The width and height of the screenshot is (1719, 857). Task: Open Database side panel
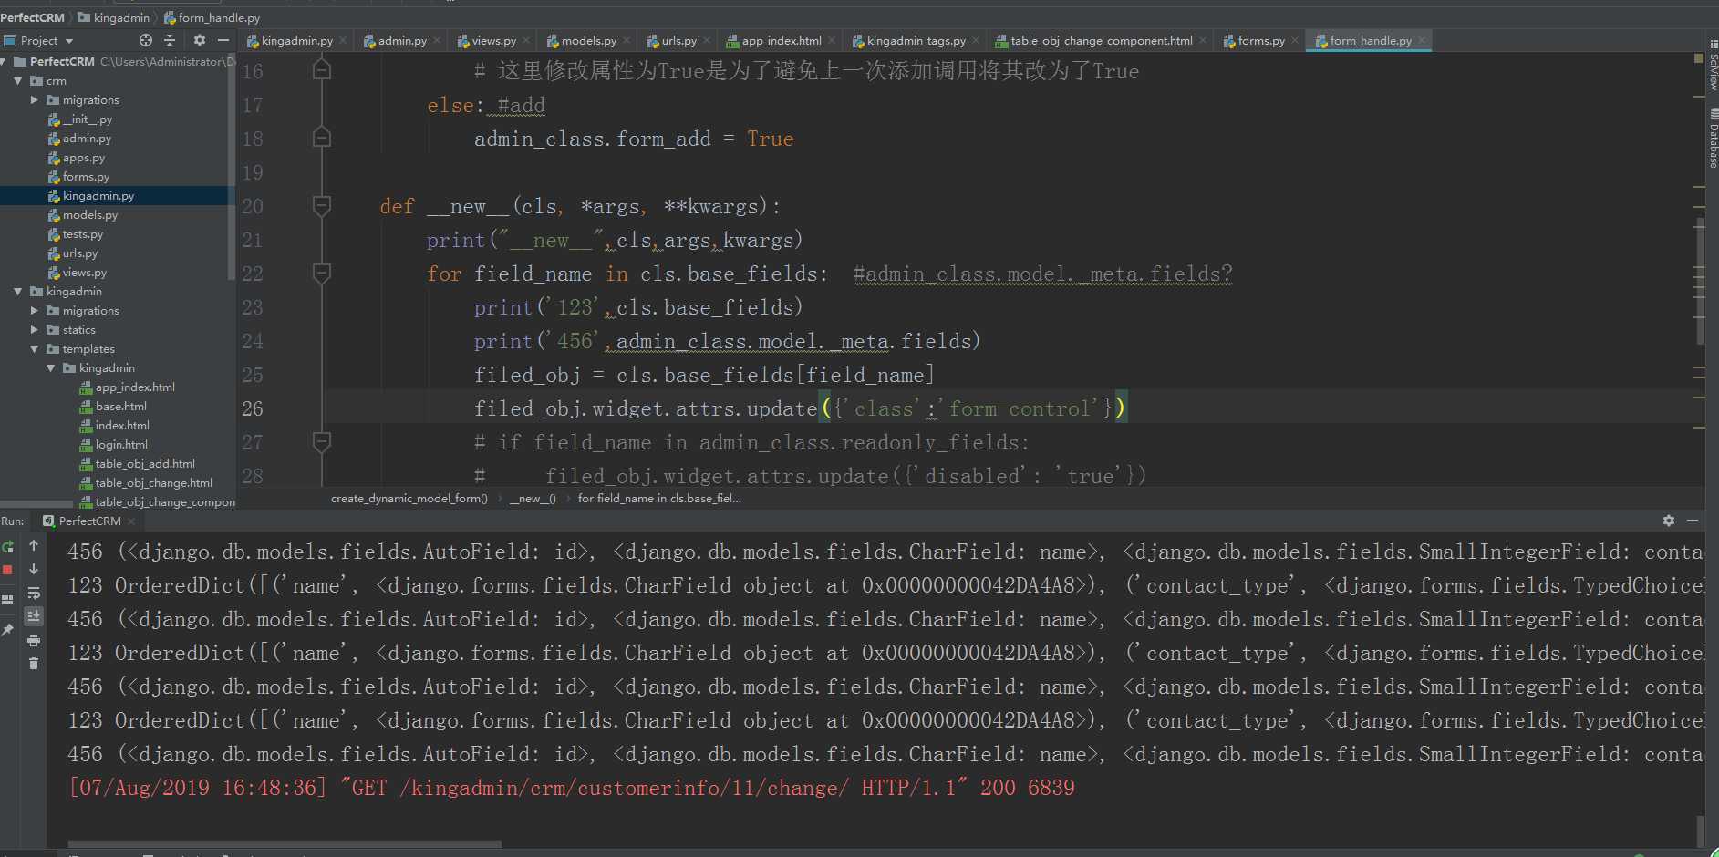[1713, 138]
